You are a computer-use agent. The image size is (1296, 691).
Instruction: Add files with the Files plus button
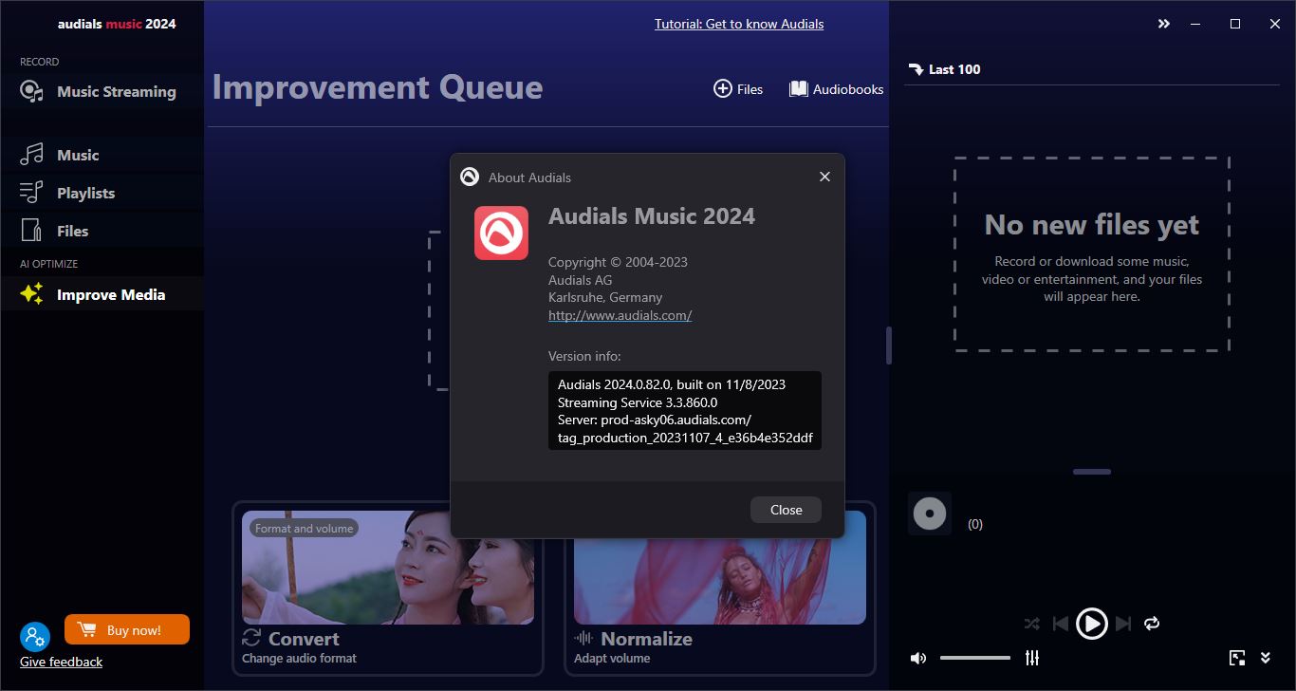tap(738, 88)
